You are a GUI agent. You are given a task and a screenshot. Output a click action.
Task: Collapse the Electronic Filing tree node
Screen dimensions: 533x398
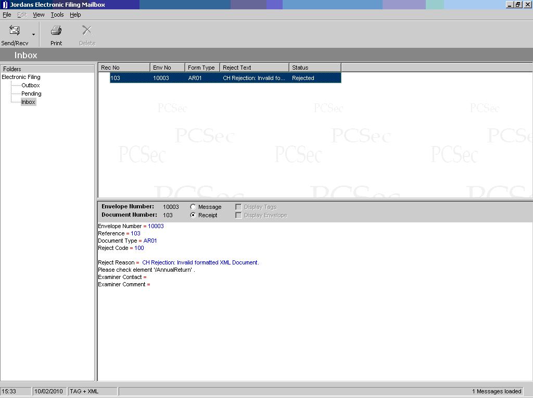coord(21,77)
